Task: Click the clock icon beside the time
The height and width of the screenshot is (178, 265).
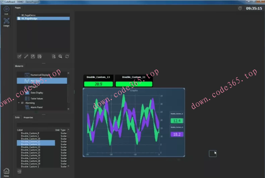Action: [x=240, y=8]
